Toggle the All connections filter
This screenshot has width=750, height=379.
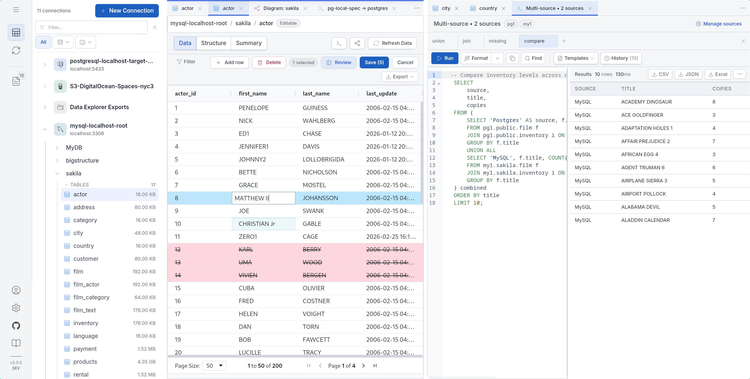pos(43,42)
